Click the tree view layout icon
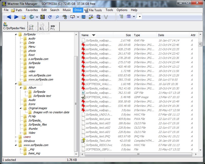The width and height of the screenshot is (205, 164). (x=121, y=16)
